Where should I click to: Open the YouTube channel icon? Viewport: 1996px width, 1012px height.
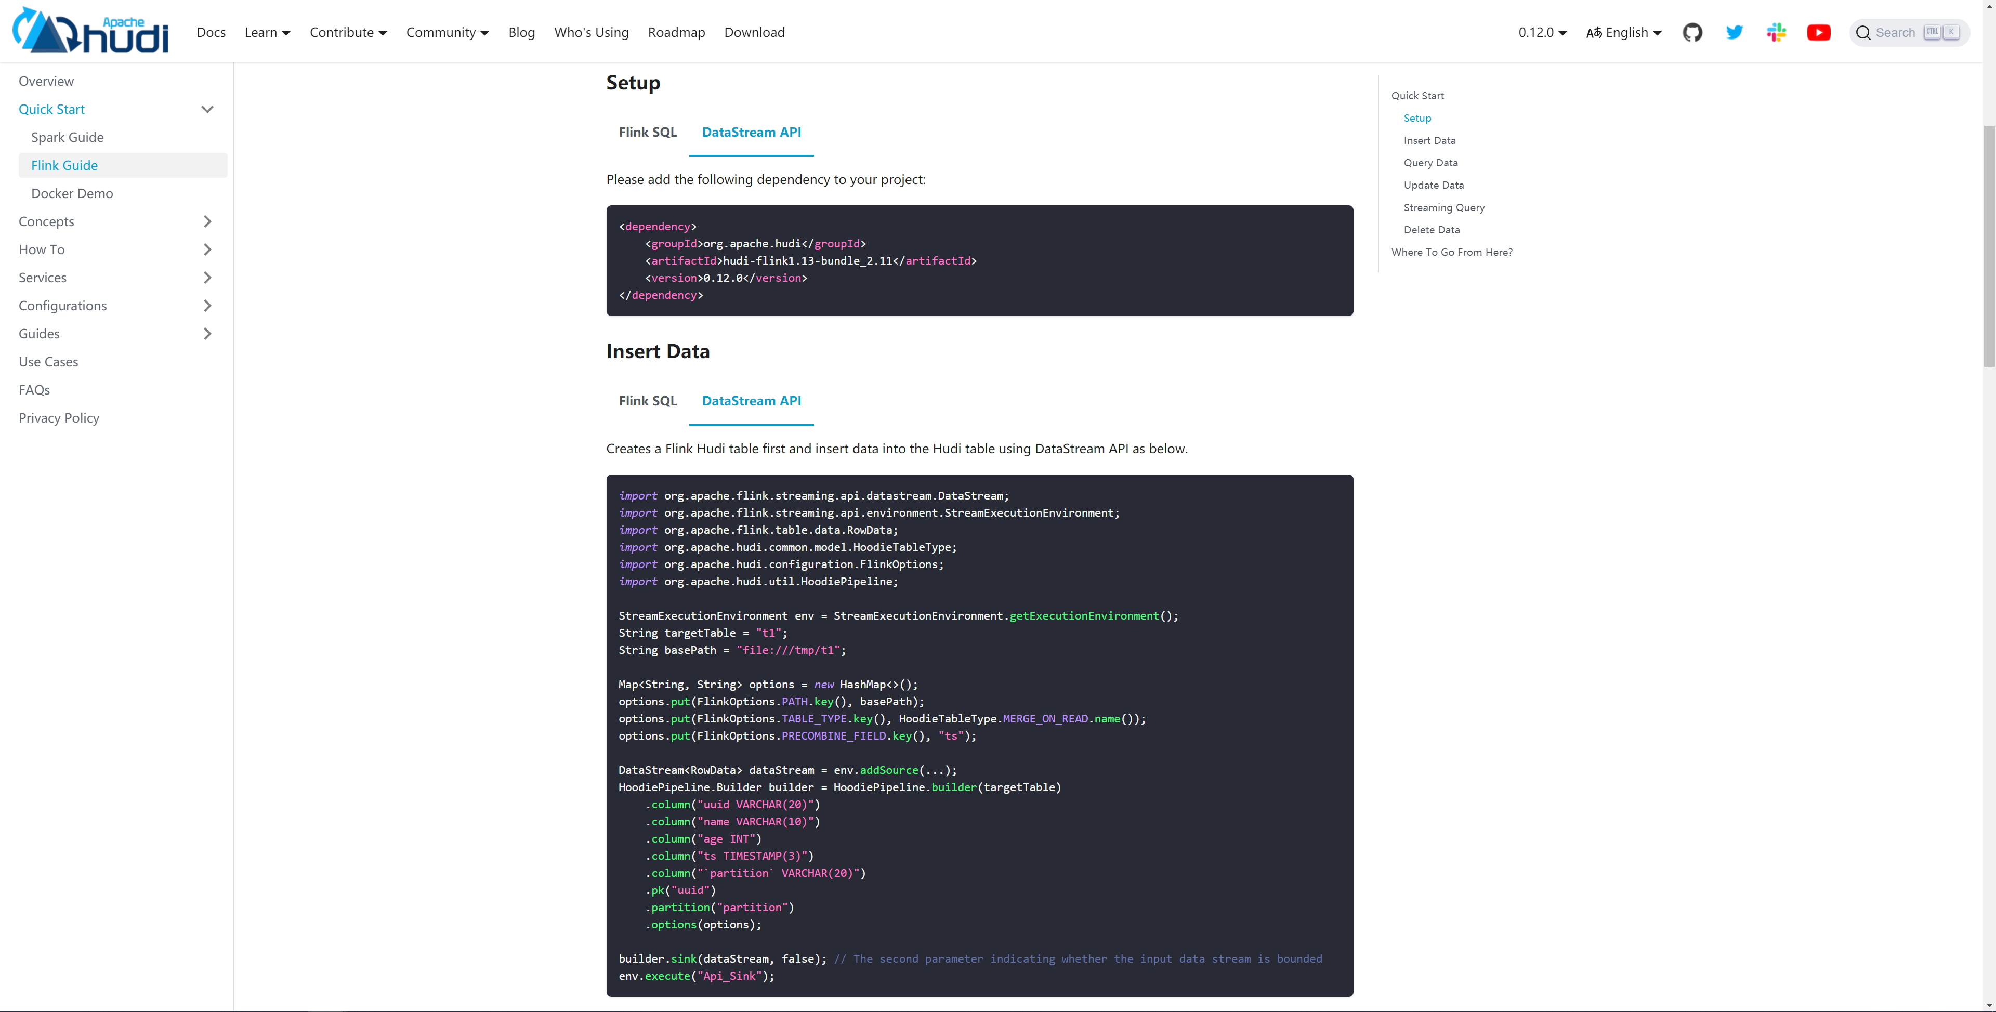(1819, 33)
